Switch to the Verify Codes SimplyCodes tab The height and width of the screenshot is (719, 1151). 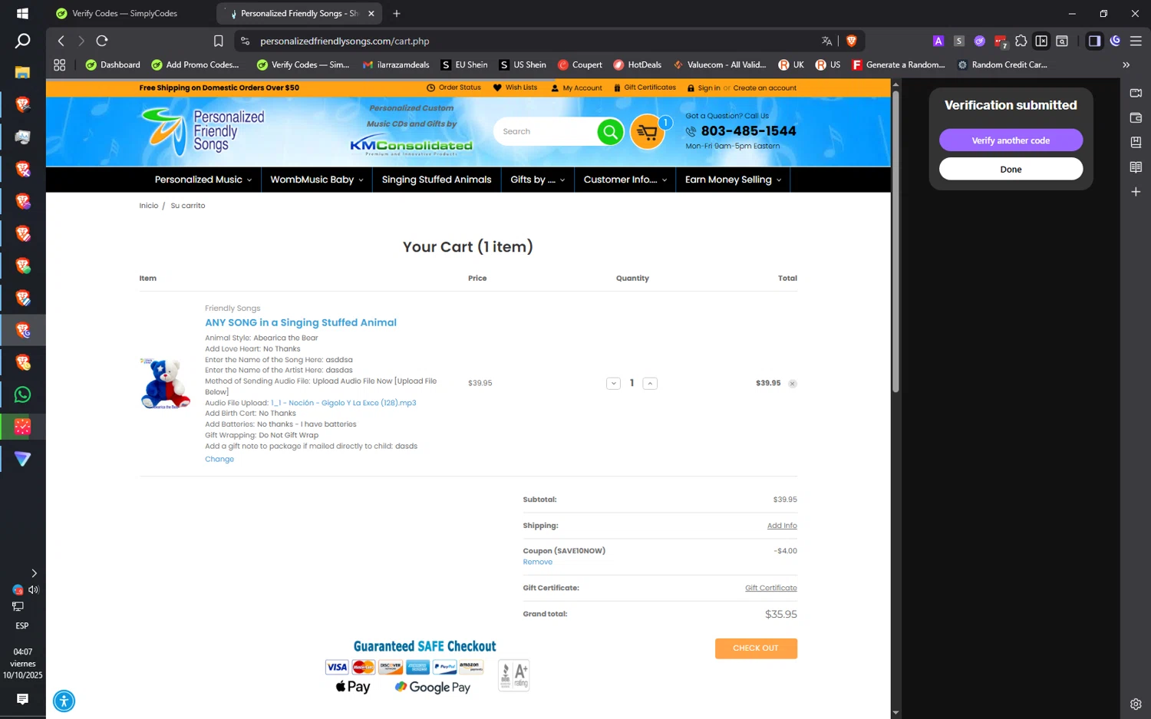(x=127, y=13)
